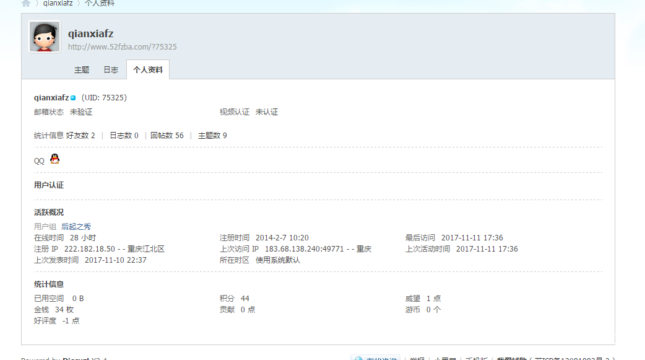The width and height of the screenshot is (645, 360).
Task: Switch to the 日志 tab
Action: 111,70
